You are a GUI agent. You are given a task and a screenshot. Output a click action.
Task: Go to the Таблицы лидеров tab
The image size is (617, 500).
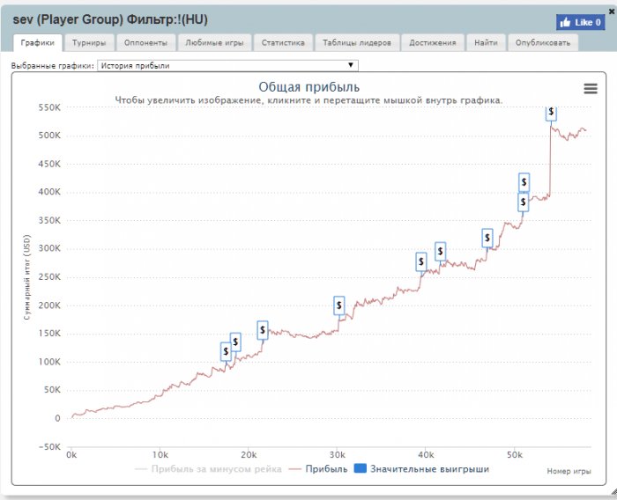tap(357, 42)
